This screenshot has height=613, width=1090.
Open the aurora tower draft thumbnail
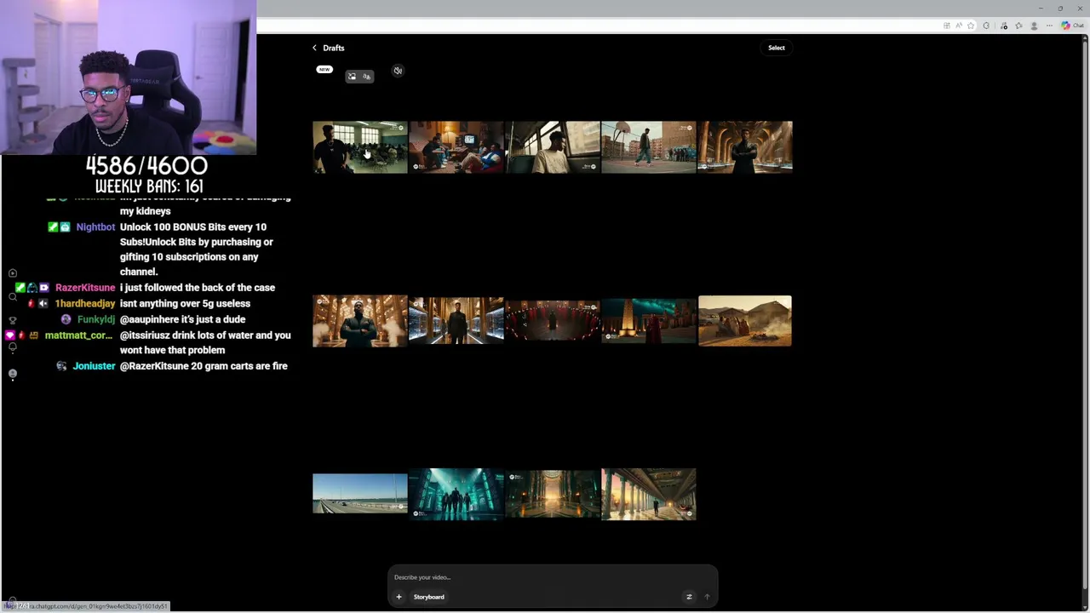pos(649,321)
